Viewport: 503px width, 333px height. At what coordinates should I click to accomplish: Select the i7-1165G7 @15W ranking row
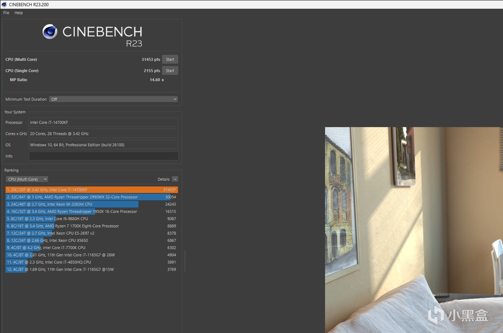[x=92, y=269]
